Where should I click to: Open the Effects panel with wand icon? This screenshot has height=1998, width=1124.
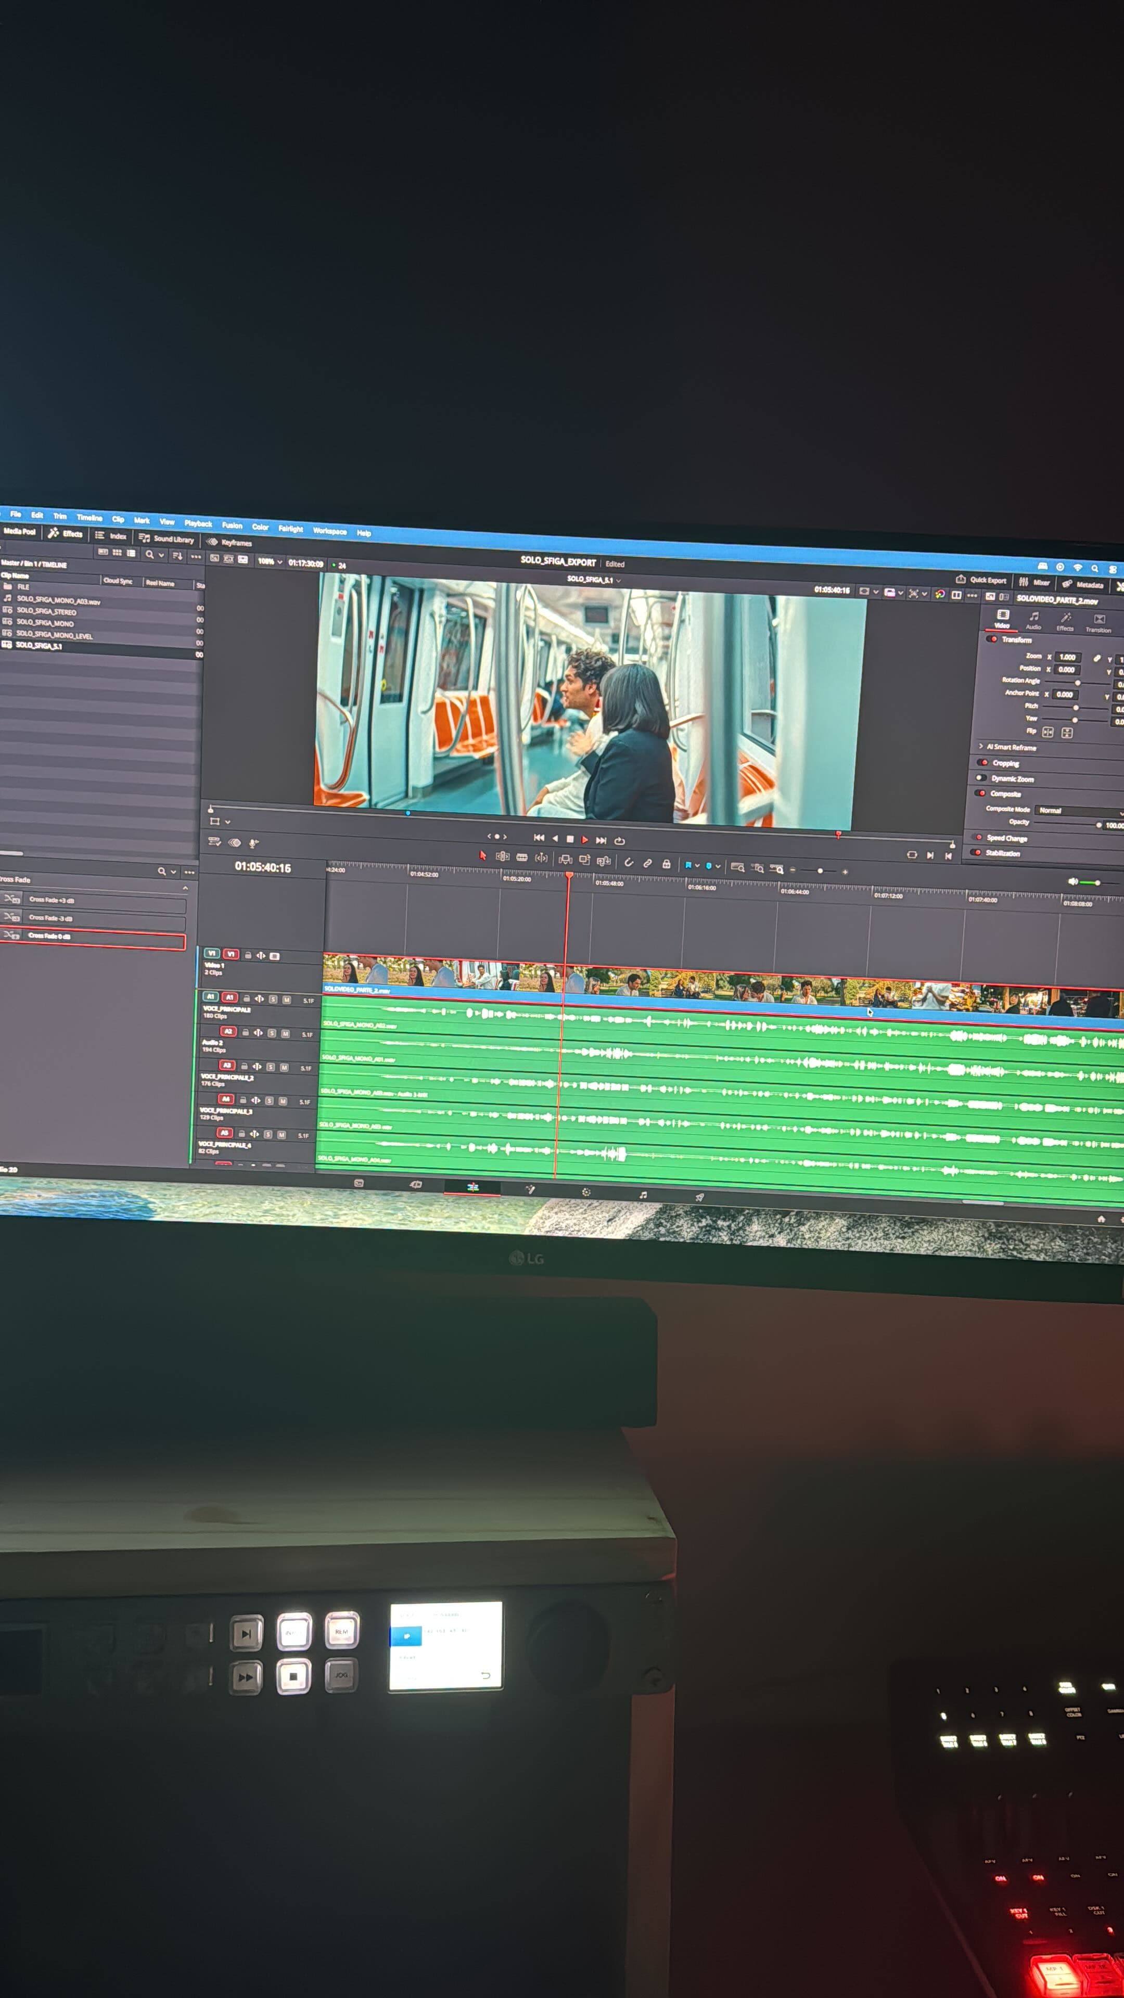66,534
